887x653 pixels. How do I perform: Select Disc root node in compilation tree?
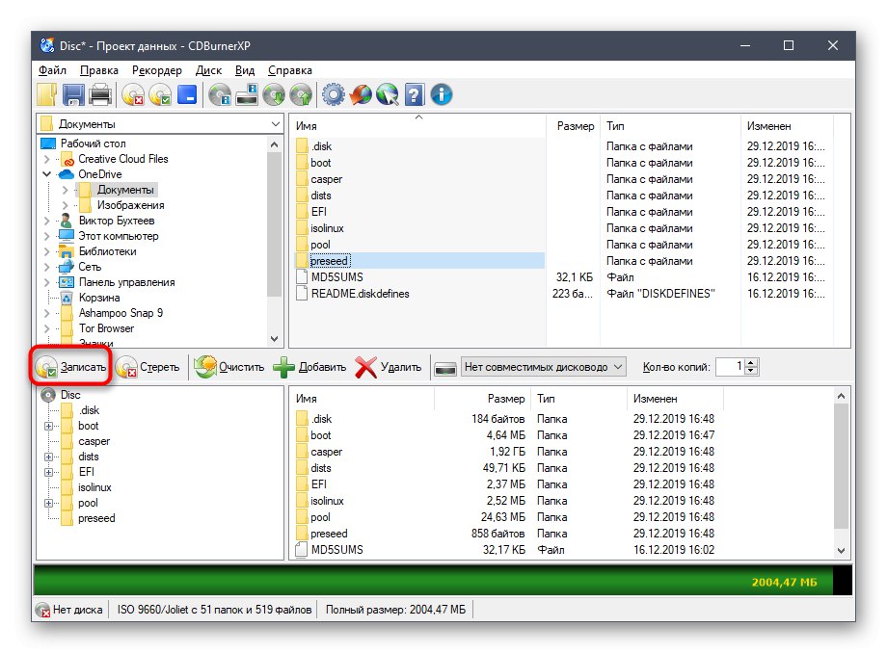[70, 395]
